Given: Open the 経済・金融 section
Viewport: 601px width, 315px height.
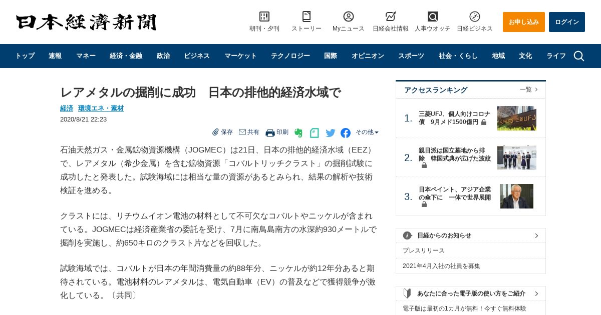Looking at the screenshot, I should pos(126,56).
